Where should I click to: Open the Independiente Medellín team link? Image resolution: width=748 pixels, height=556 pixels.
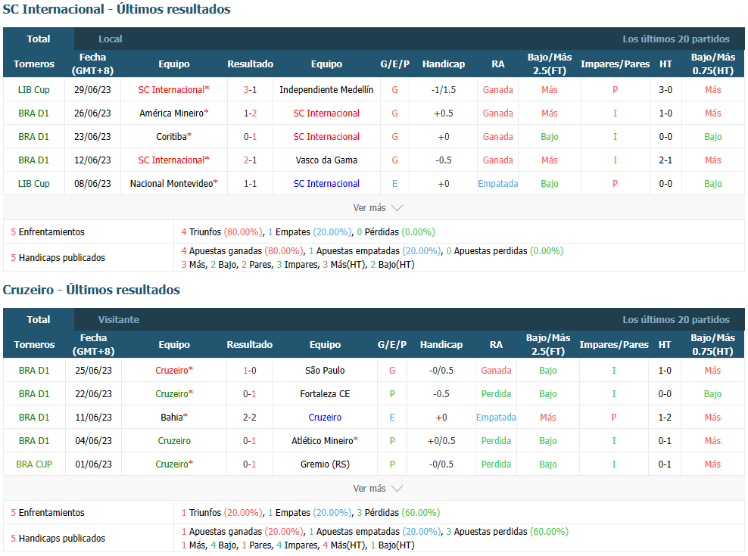coord(326,90)
